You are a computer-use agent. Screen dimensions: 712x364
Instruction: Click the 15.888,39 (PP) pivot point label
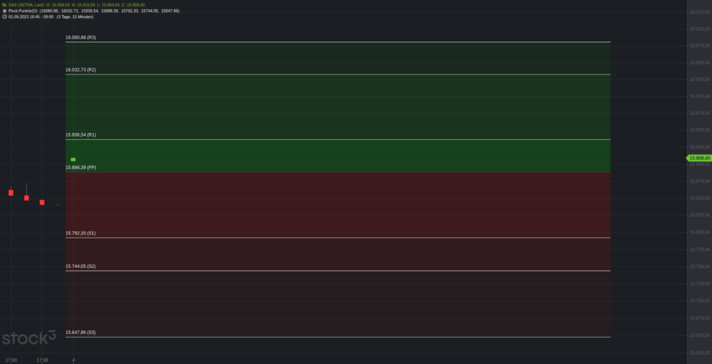(x=81, y=168)
